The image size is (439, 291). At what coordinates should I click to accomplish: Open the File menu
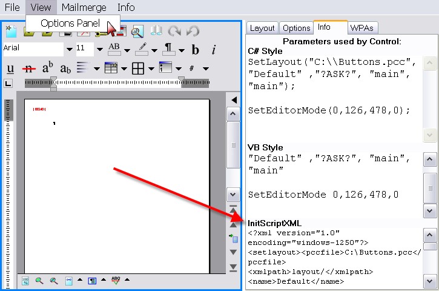pyautogui.click(x=12, y=7)
